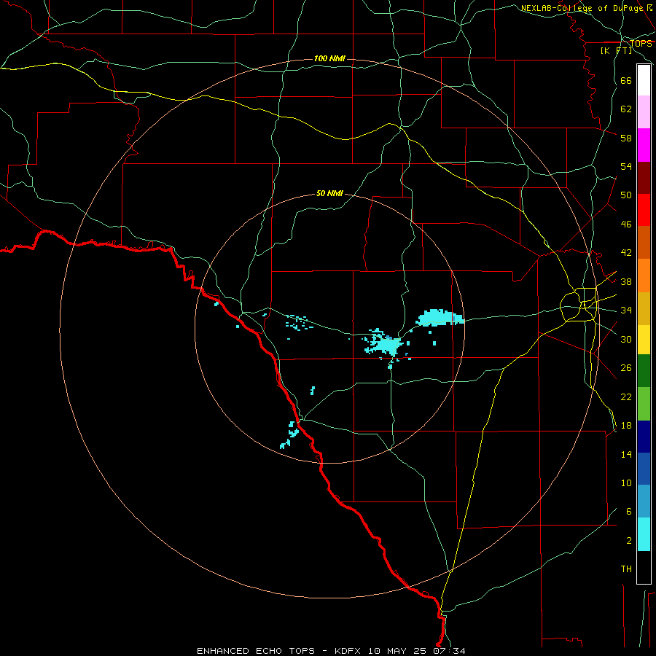
Task: Click the '2' legend value
Action: [x=629, y=541]
